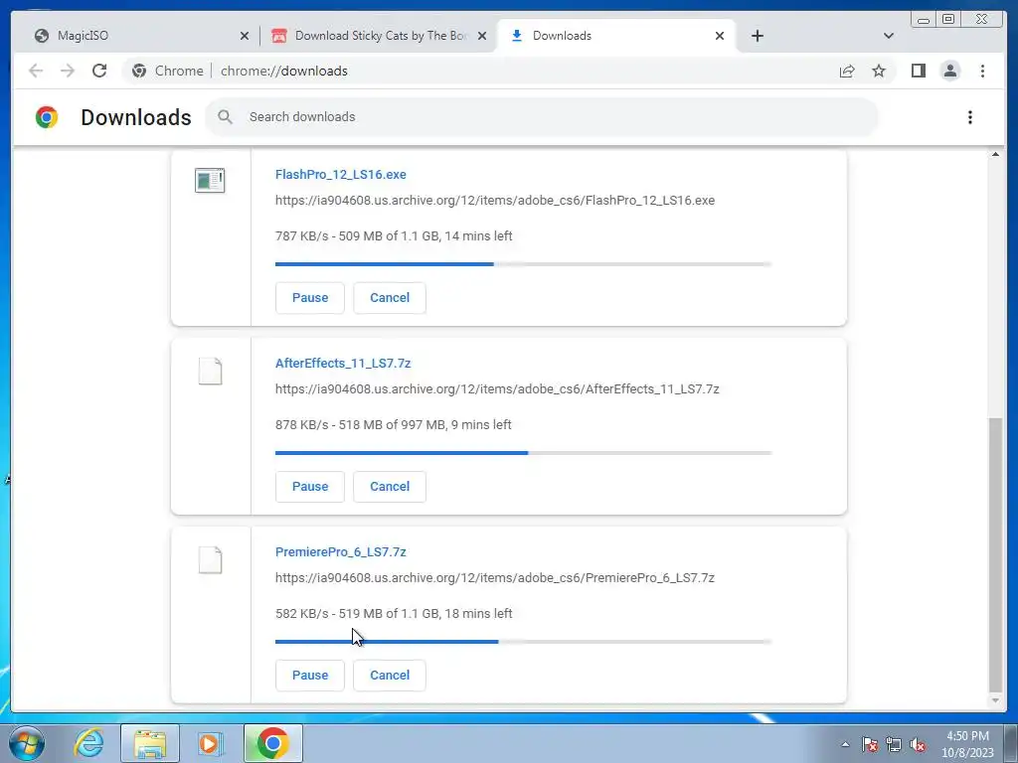Go back using the browser back arrow

click(x=36, y=71)
